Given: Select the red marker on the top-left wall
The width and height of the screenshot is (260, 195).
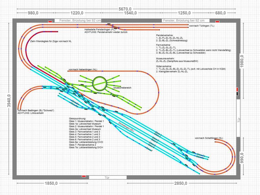Looking at the screenshot, I should (50, 21).
